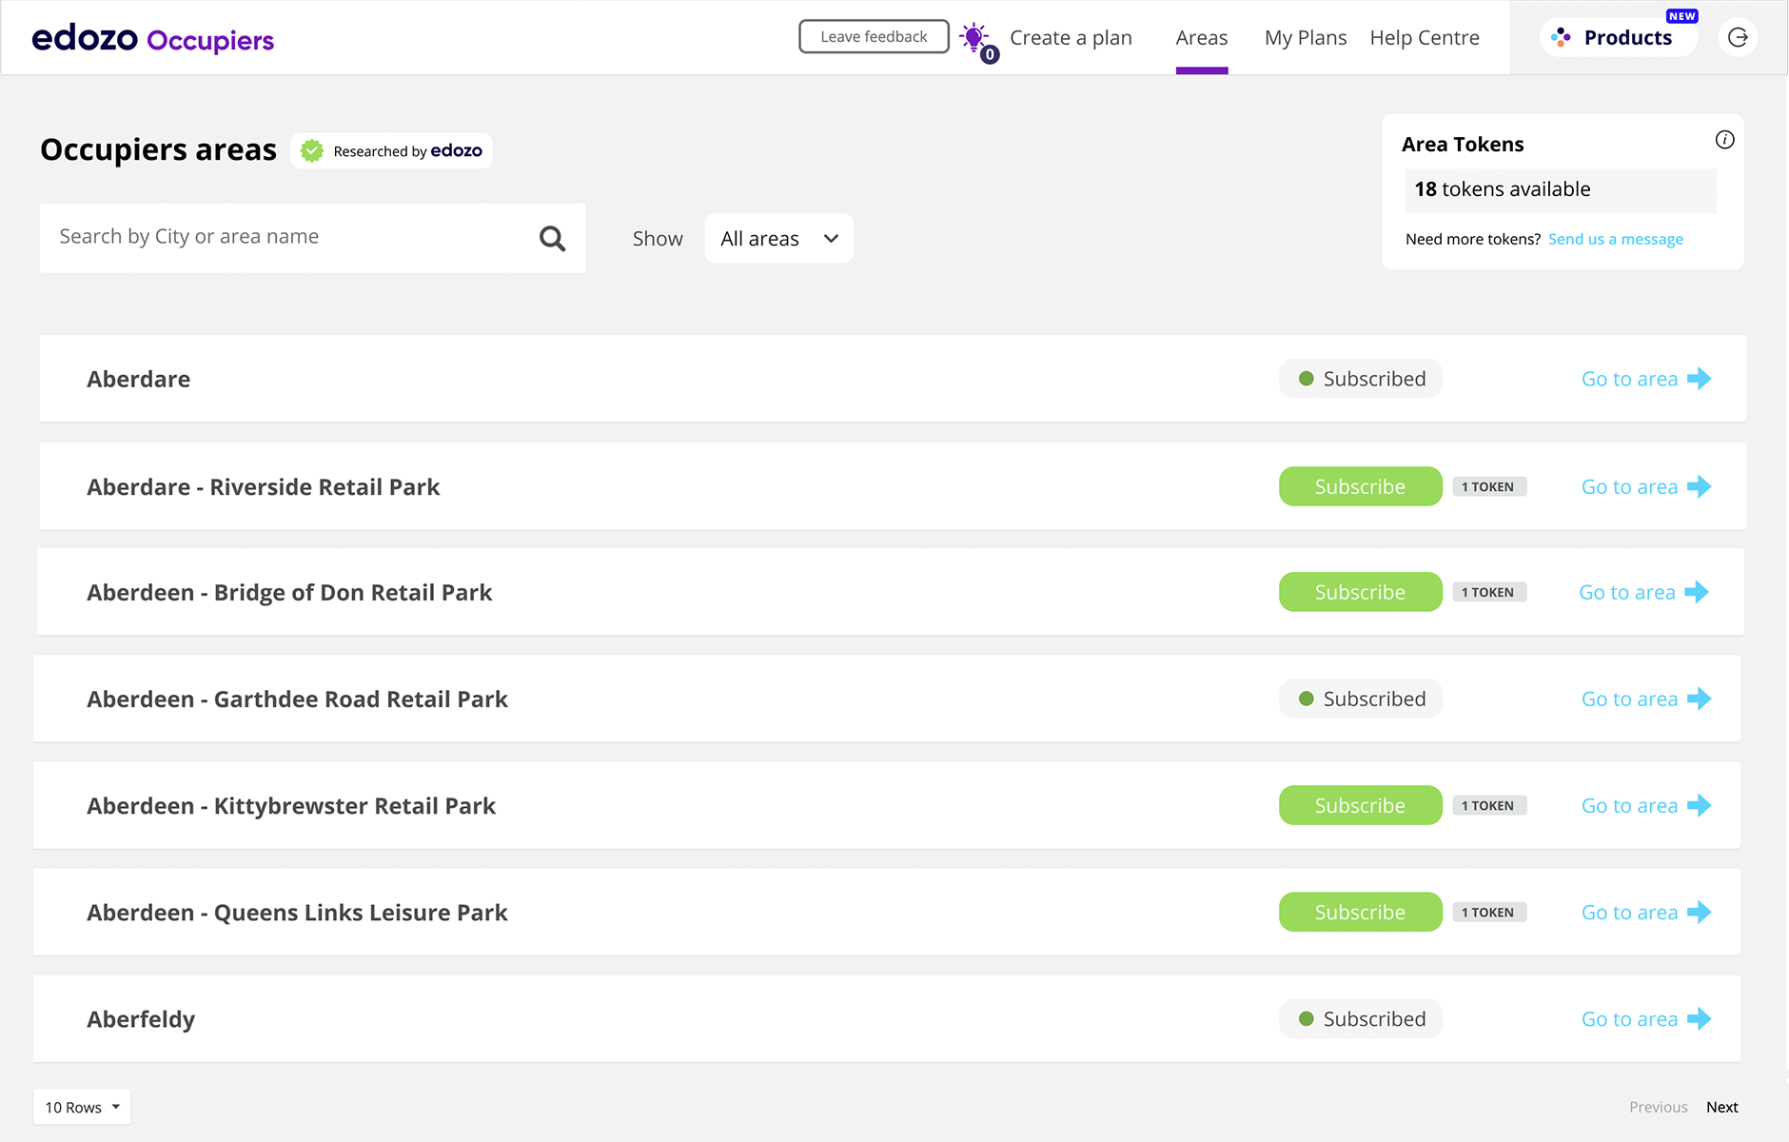
Task: Click the edozo Occupiers logo
Action: 153,38
